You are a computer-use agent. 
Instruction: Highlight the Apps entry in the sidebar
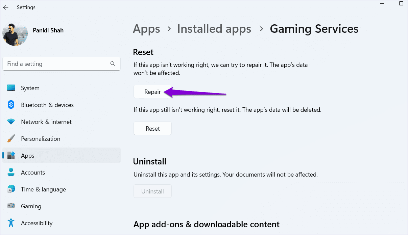coord(27,155)
